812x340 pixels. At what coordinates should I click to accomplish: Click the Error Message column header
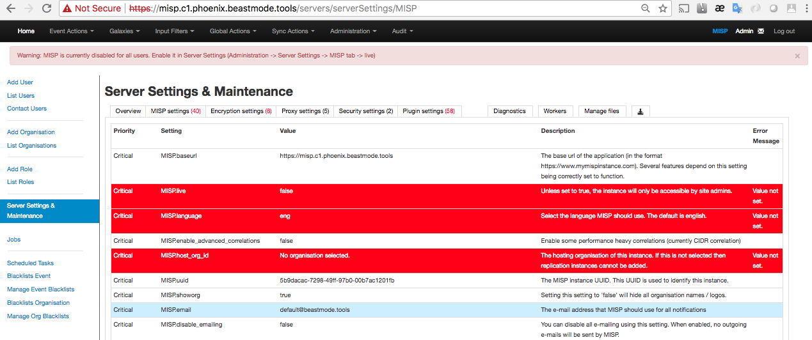point(766,136)
